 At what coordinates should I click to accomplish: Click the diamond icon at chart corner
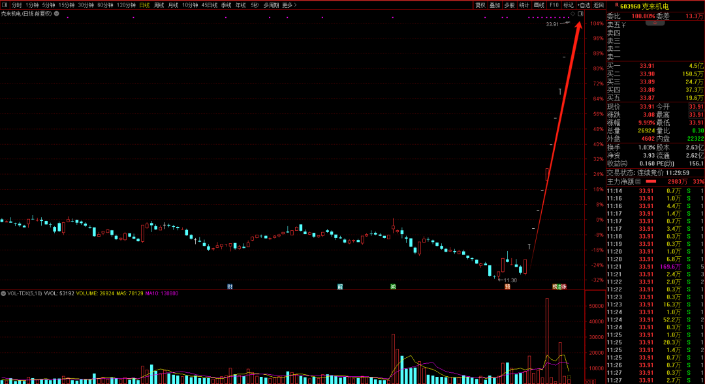(573, 14)
